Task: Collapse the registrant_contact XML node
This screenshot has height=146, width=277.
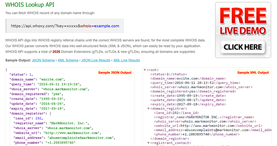Action: 148,143
